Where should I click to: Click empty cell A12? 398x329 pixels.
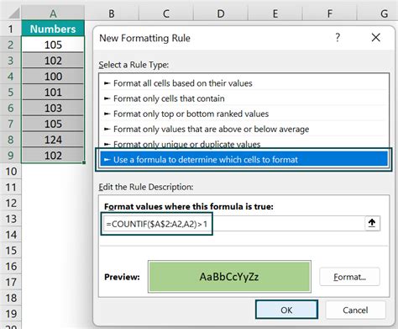point(53,203)
